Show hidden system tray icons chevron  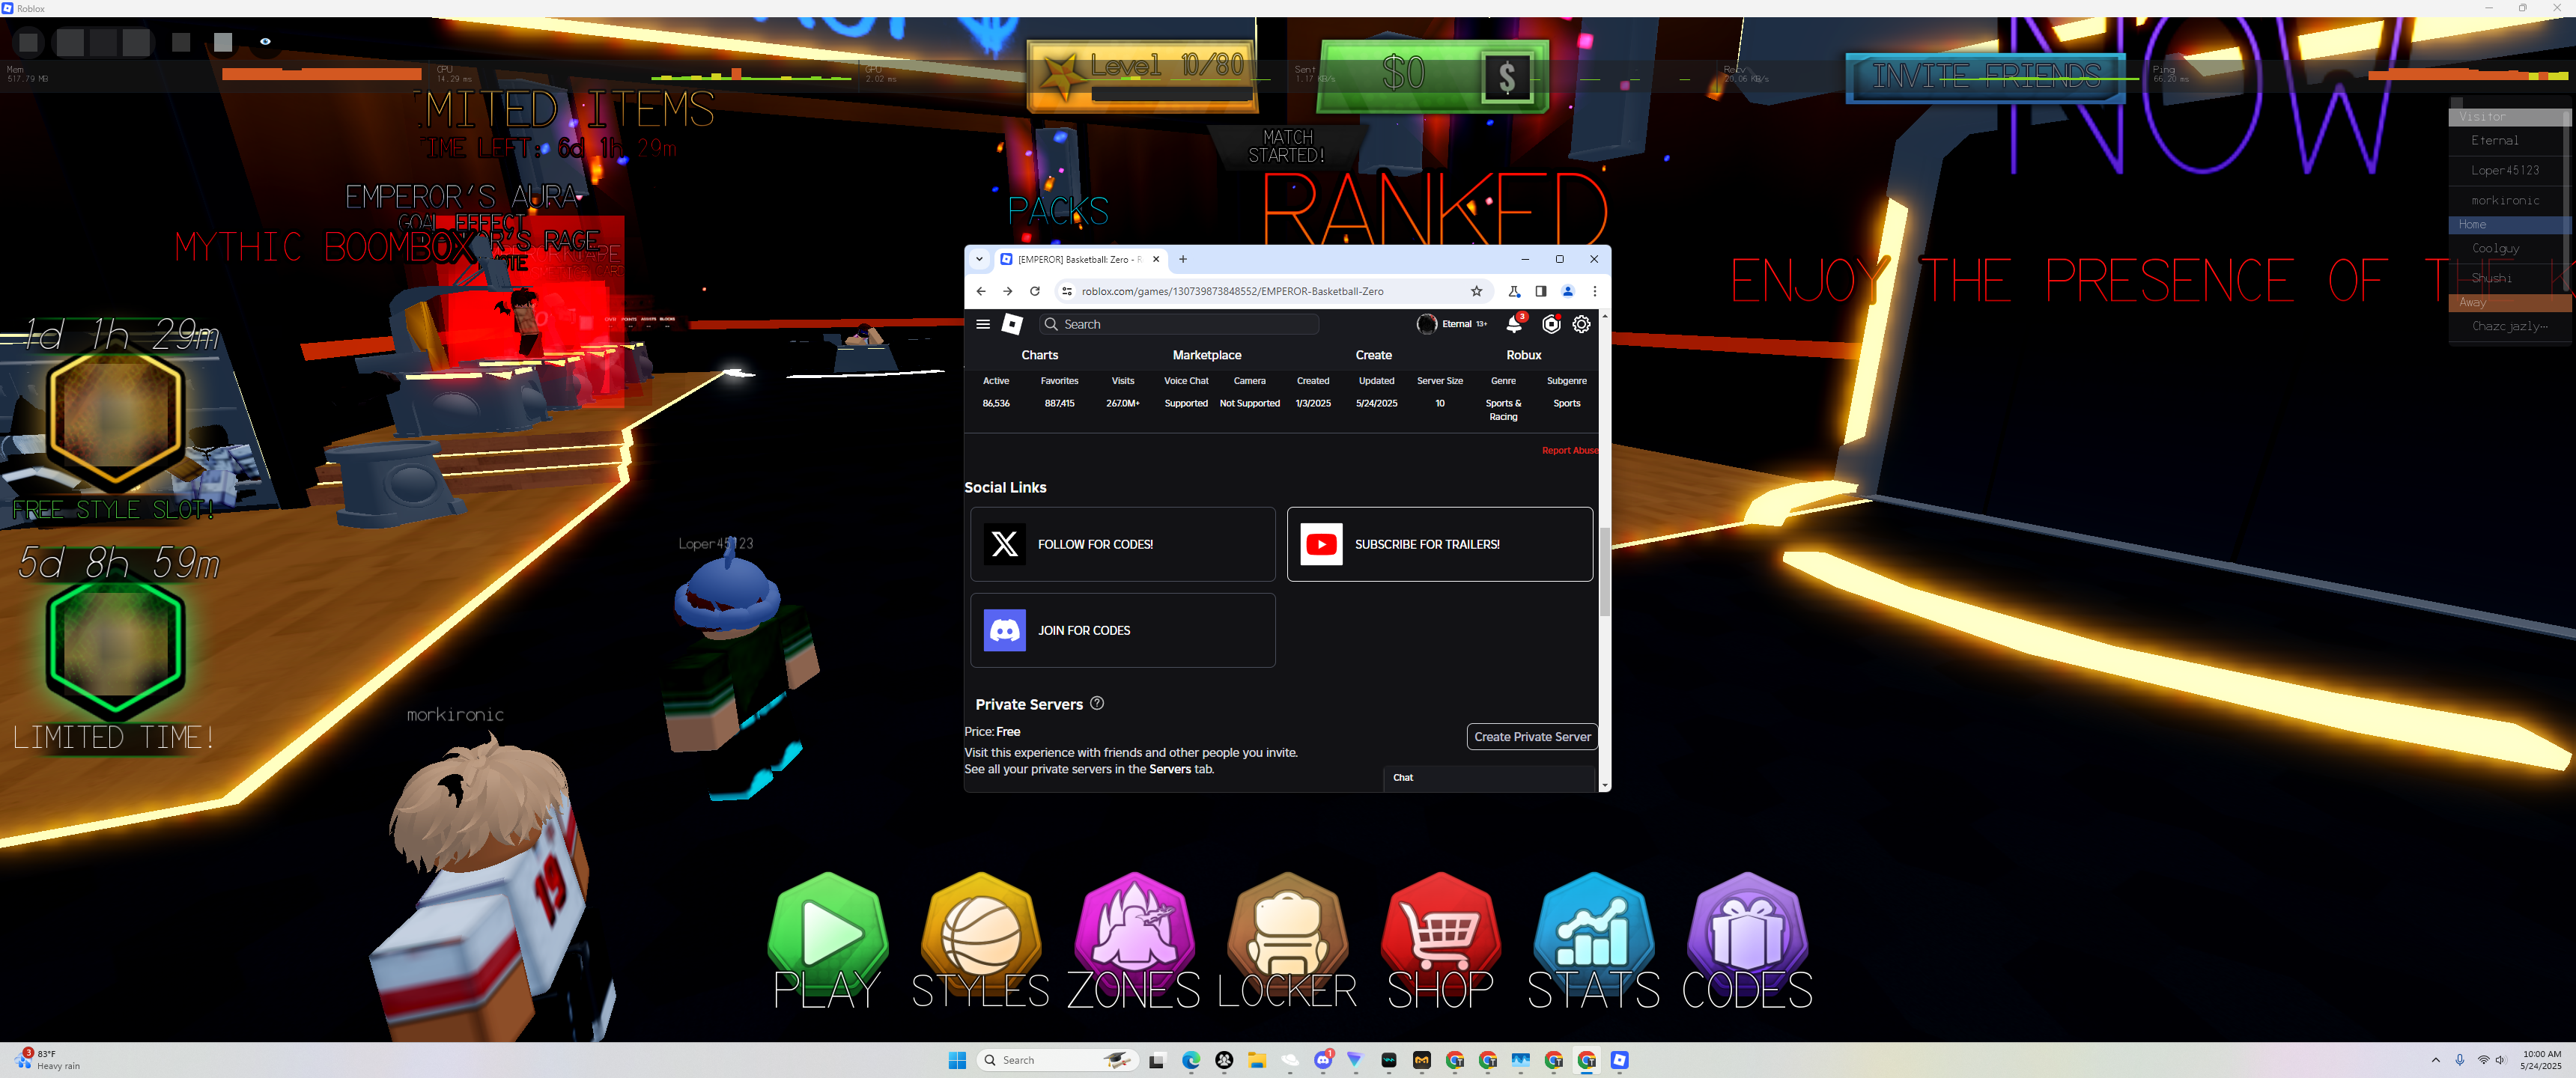tap(2435, 1060)
